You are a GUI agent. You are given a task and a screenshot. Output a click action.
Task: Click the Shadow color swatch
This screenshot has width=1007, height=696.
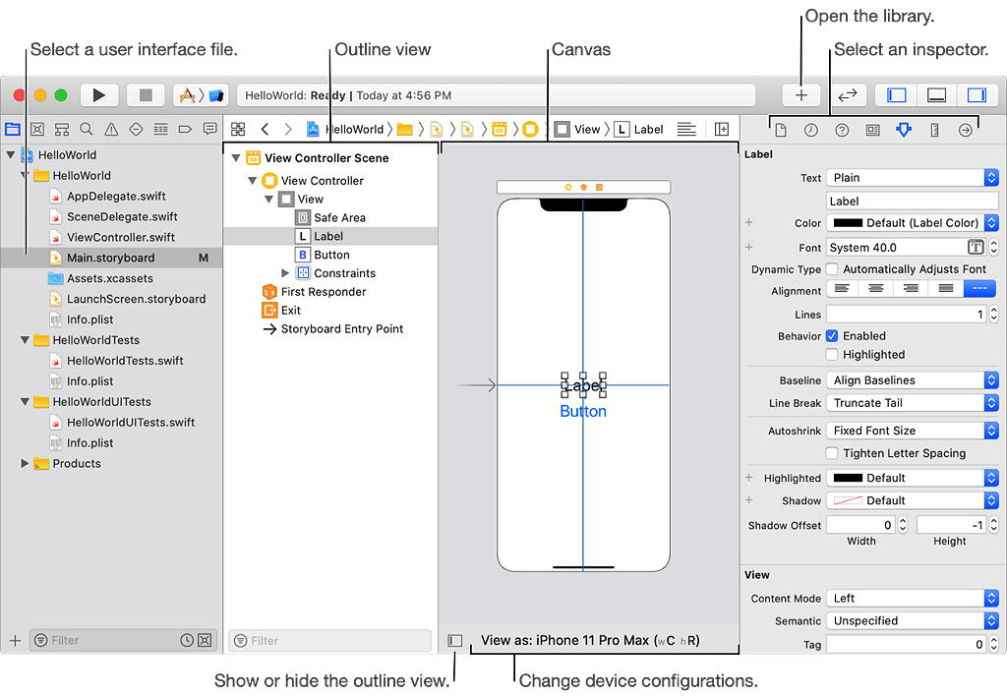(x=848, y=500)
